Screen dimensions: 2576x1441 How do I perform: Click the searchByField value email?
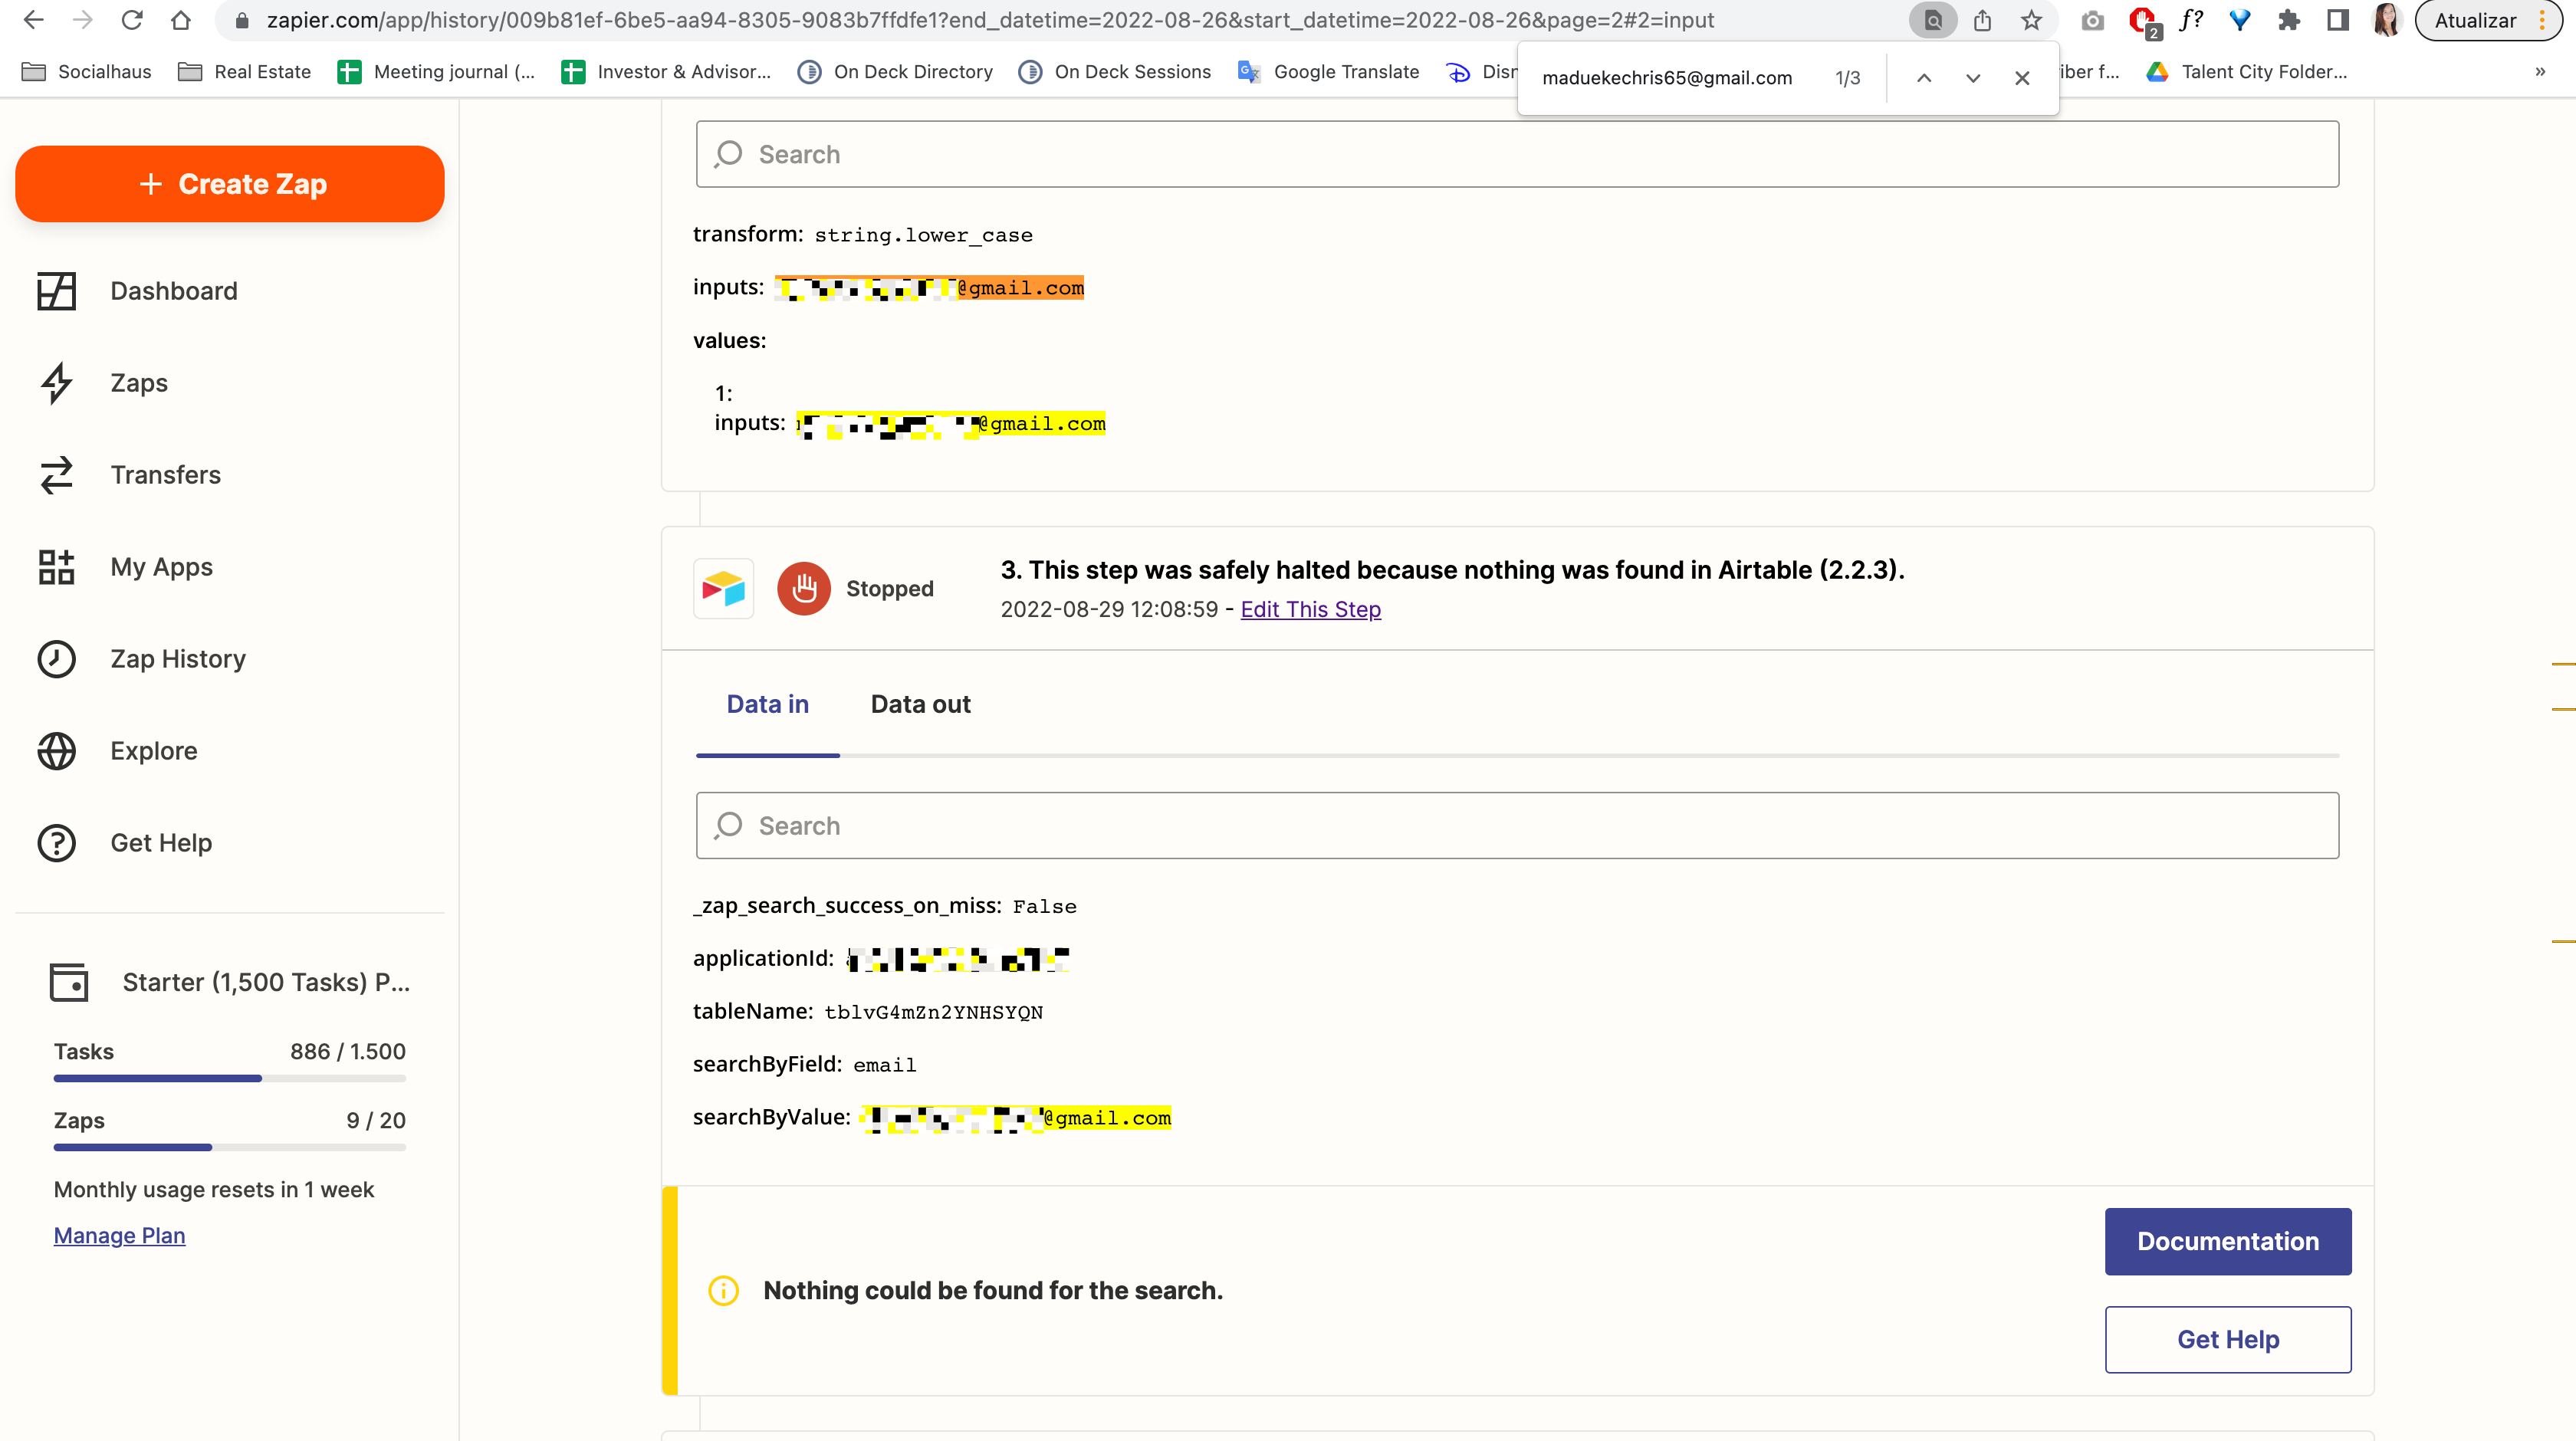884,1065
